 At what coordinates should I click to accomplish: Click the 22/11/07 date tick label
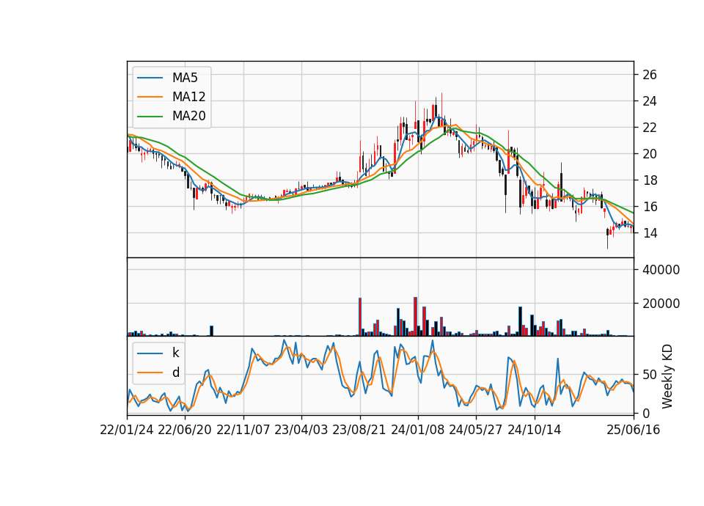243,430
